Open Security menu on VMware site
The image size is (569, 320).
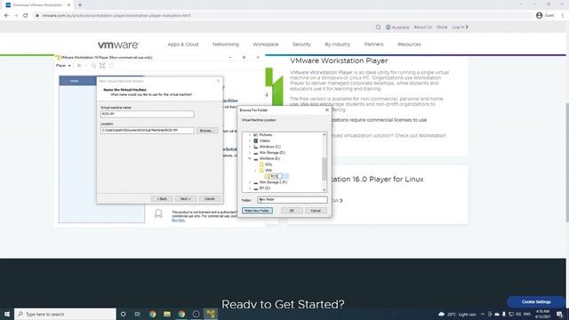coord(301,44)
